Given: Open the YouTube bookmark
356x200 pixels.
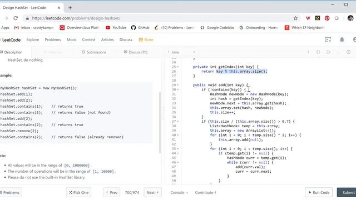Looking at the screenshot, I should (116, 28).
